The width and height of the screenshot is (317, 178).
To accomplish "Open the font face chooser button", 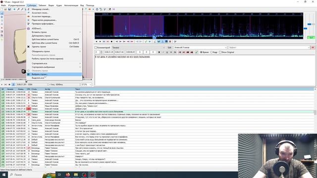I will (175, 52).
